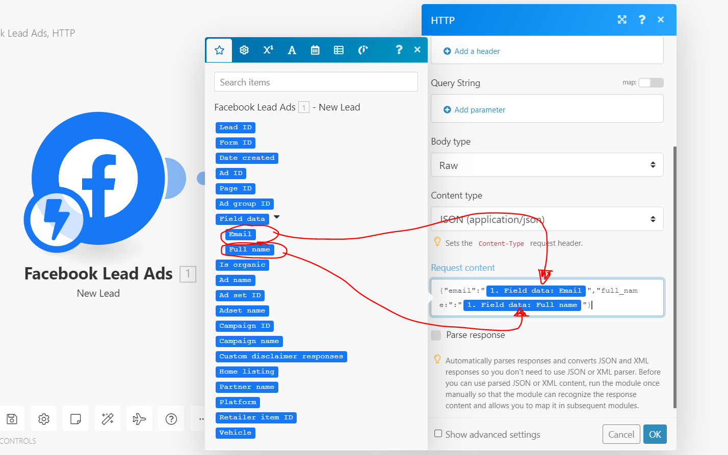Select the Facebook Lead Ads module icon

(x=98, y=178)
